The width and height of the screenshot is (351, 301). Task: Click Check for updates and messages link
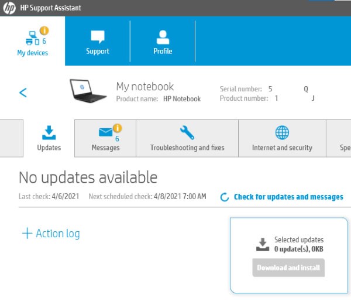(288, 197)
